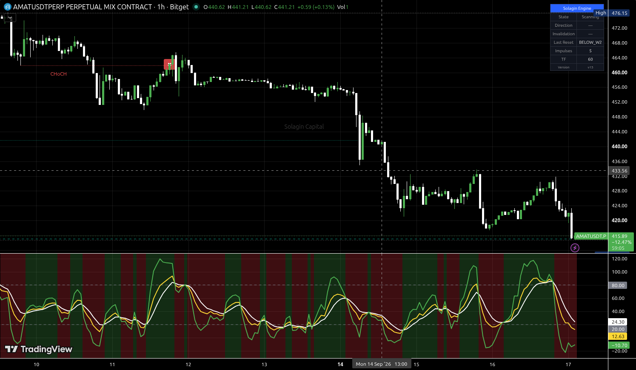Click the 460.00 price axis label
This screenshot has height=370, width=636.
click(x=619, y=73)
